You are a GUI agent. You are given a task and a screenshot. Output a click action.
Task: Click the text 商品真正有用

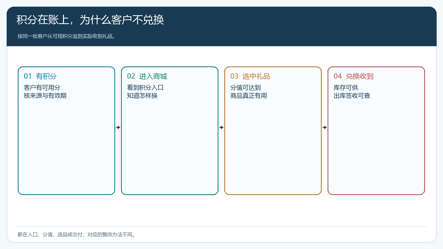coord(249,96)
